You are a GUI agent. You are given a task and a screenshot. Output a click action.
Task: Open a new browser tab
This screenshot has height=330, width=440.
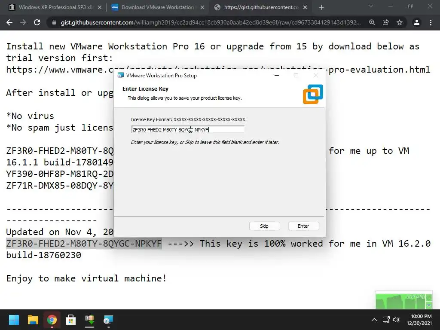[x=321, y=8]
